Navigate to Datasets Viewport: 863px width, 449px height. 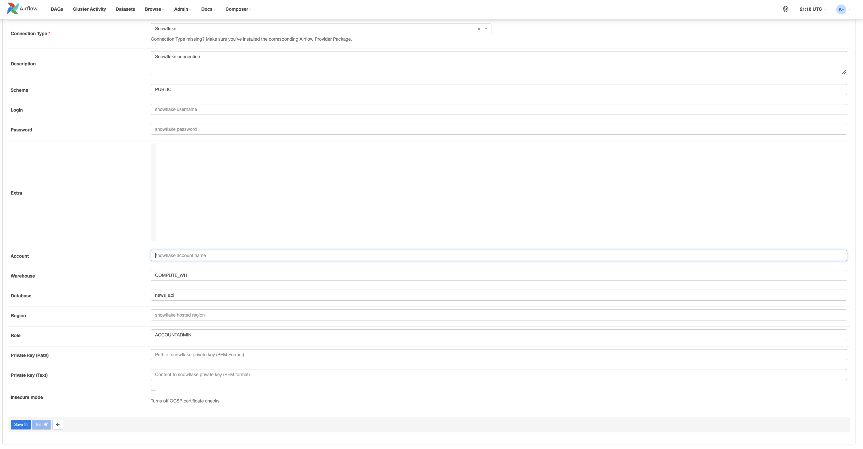click(125, 9)
